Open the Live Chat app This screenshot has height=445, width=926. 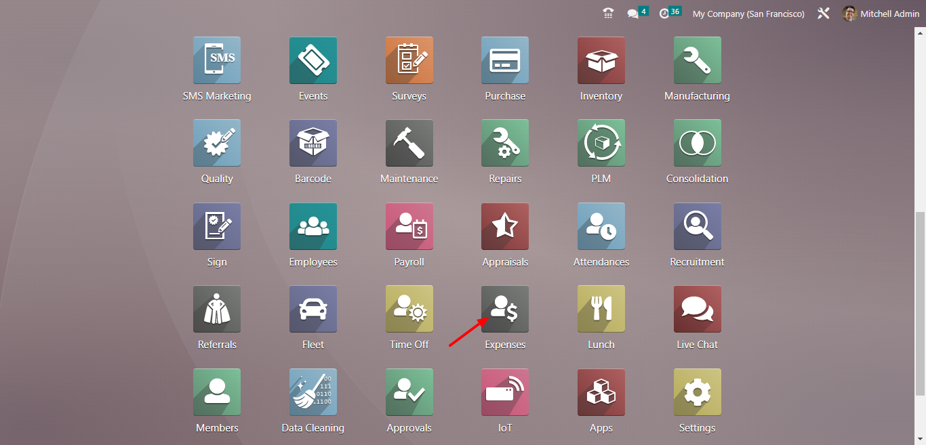(x=697, y=318)
